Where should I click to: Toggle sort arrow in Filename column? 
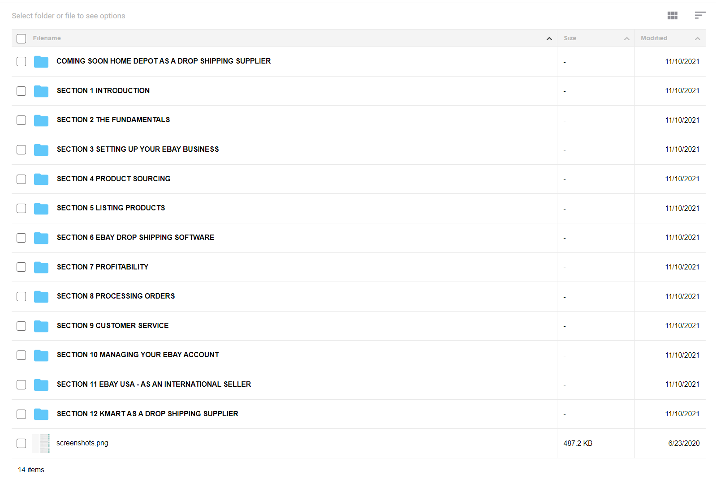click(549, 38)
